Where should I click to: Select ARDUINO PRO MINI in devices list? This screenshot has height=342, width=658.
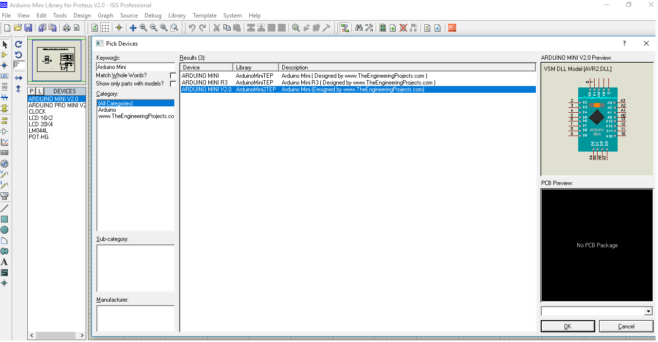pyautogui.click(x=57, y=105)
